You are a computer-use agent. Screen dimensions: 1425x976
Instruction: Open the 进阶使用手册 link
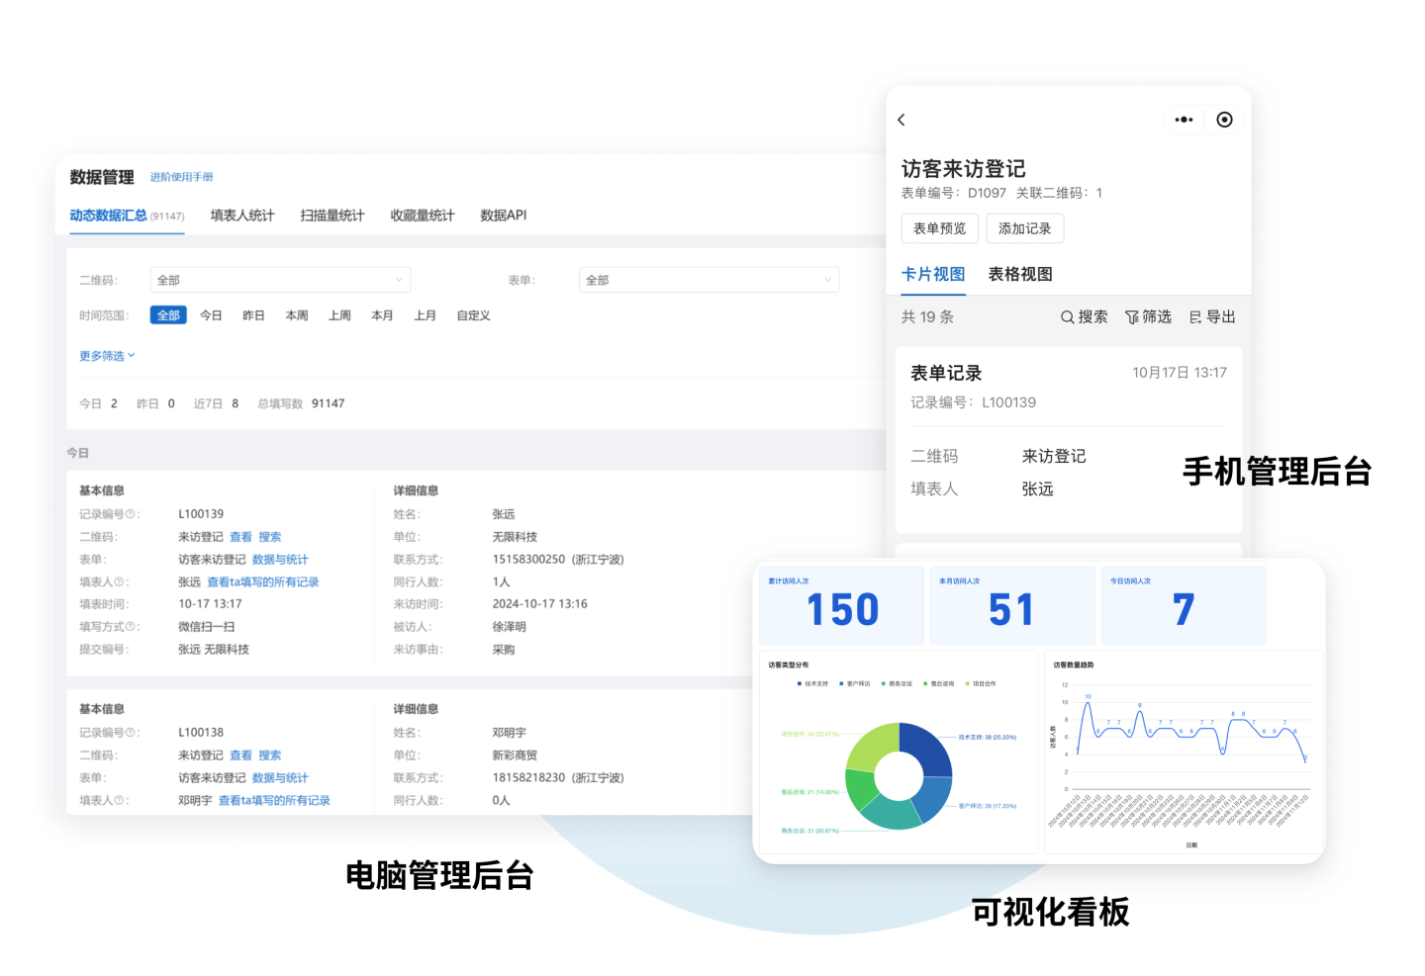181,177
